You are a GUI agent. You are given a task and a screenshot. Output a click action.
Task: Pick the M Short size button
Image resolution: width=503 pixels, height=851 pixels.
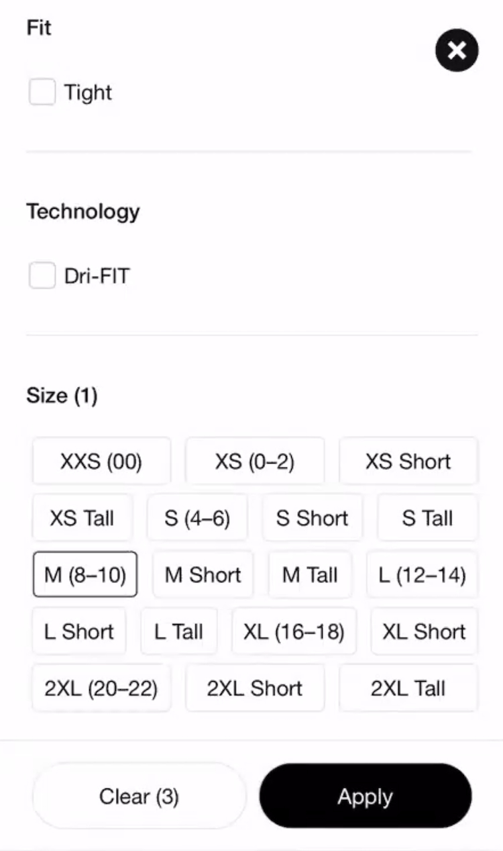point(203,575)
